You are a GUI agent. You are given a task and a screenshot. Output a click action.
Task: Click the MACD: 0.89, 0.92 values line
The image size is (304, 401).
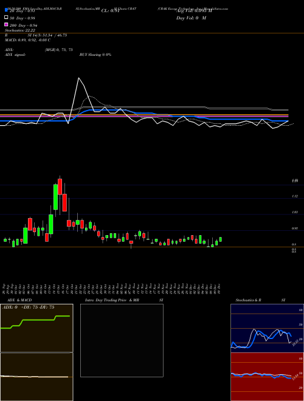(x=27, y=40)
